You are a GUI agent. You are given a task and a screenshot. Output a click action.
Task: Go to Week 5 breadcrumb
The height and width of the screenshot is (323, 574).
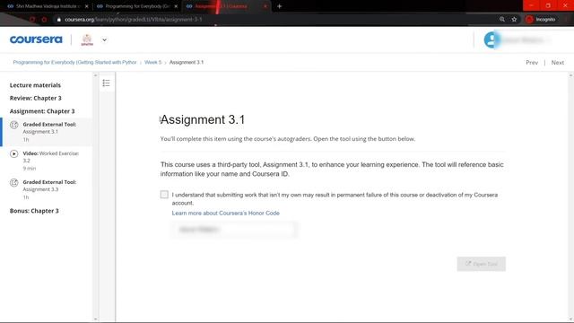tap(152, 62)
